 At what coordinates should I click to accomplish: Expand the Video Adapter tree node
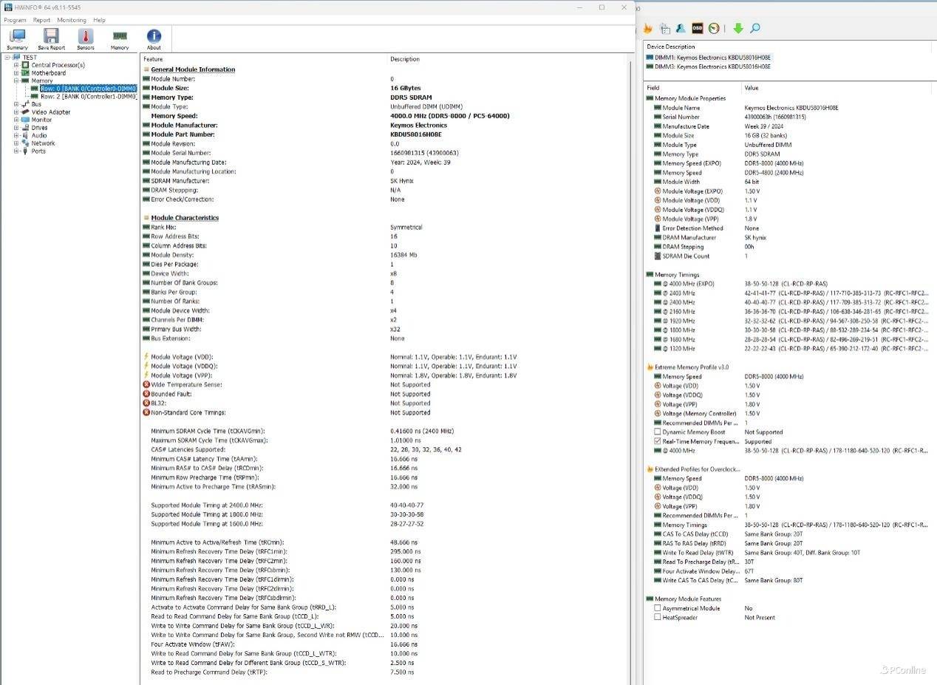point(16,112)
